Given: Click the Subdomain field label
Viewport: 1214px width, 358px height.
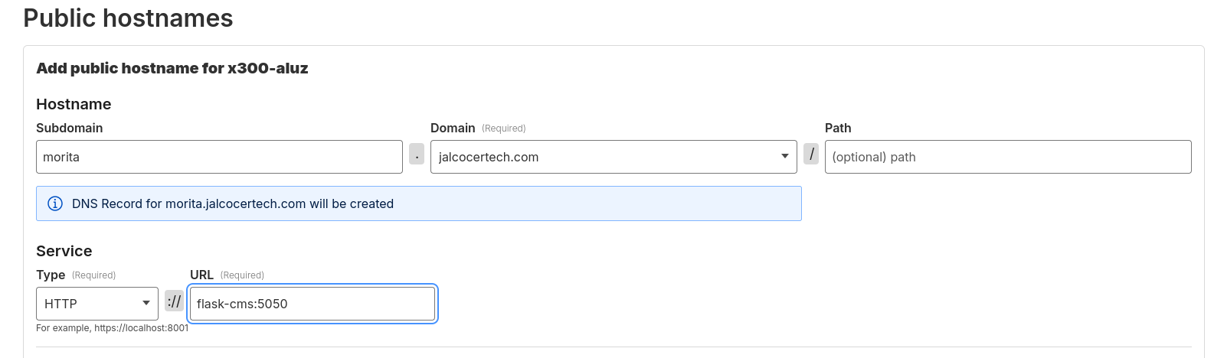Looking at the screenshot, I should pos(70,128).
